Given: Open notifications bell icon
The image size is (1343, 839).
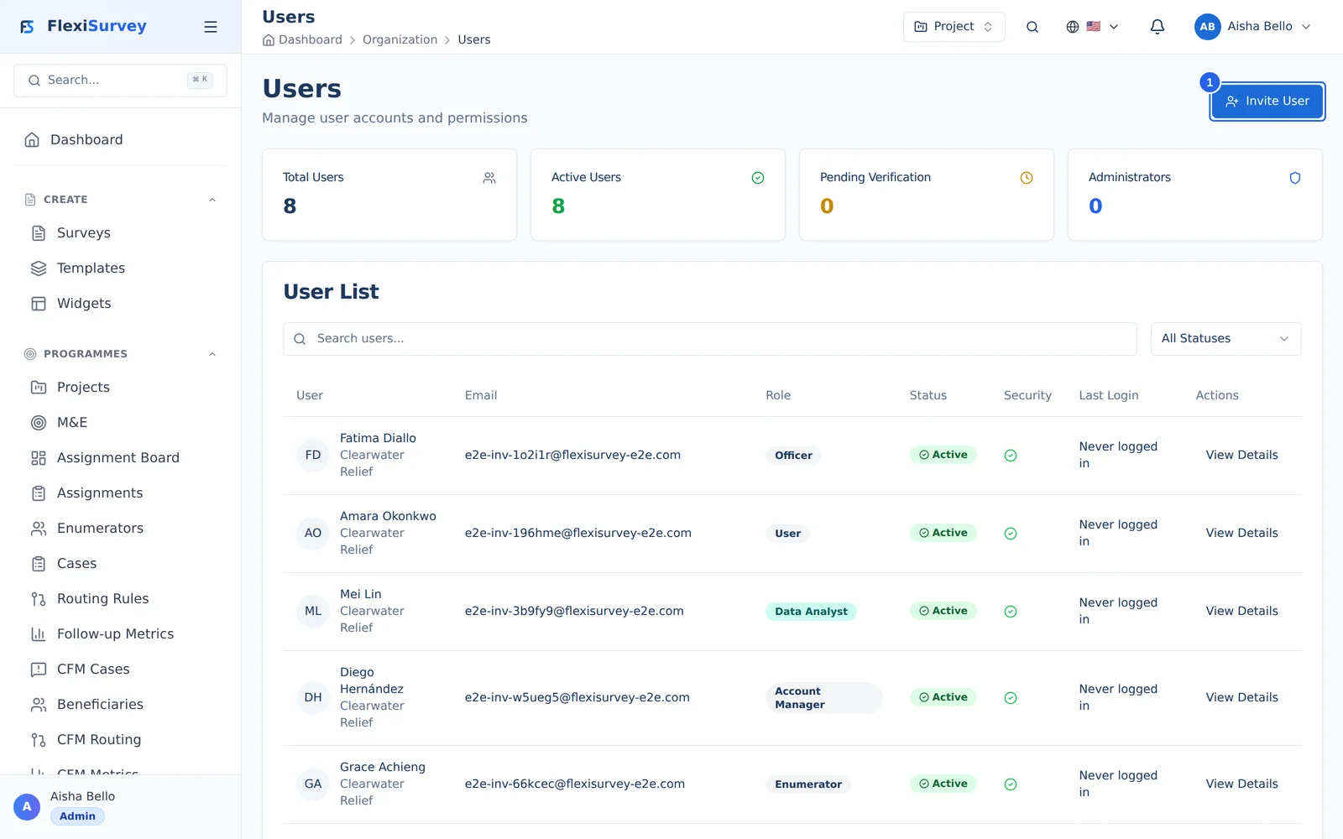Looking at the screenshot, I should pos(1157,27).
